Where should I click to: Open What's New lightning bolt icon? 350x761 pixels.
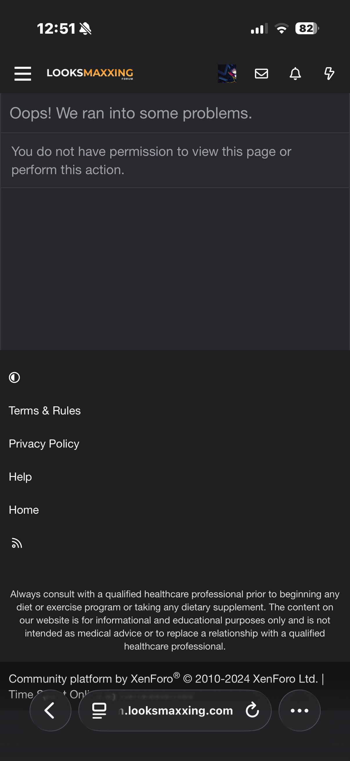click(x=329, y=73)
